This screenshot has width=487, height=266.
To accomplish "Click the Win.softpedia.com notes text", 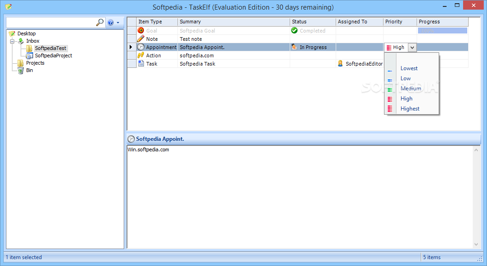I will 149,150.
